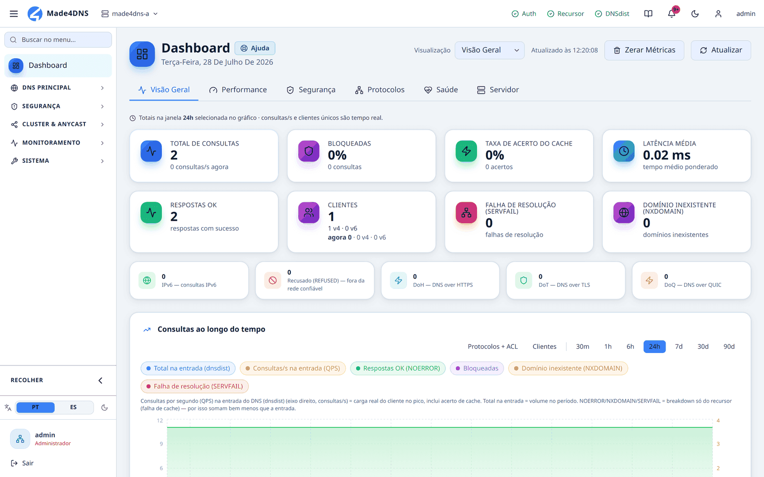Switch language to ES
Viewport: 764px width, 477px height.
(74, 407)
